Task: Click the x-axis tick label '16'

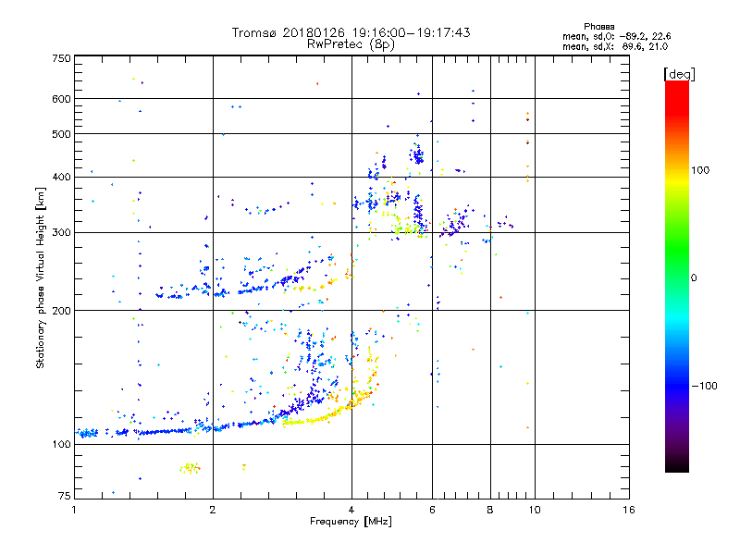Action: pyautogui.click(x=629, y=510)
